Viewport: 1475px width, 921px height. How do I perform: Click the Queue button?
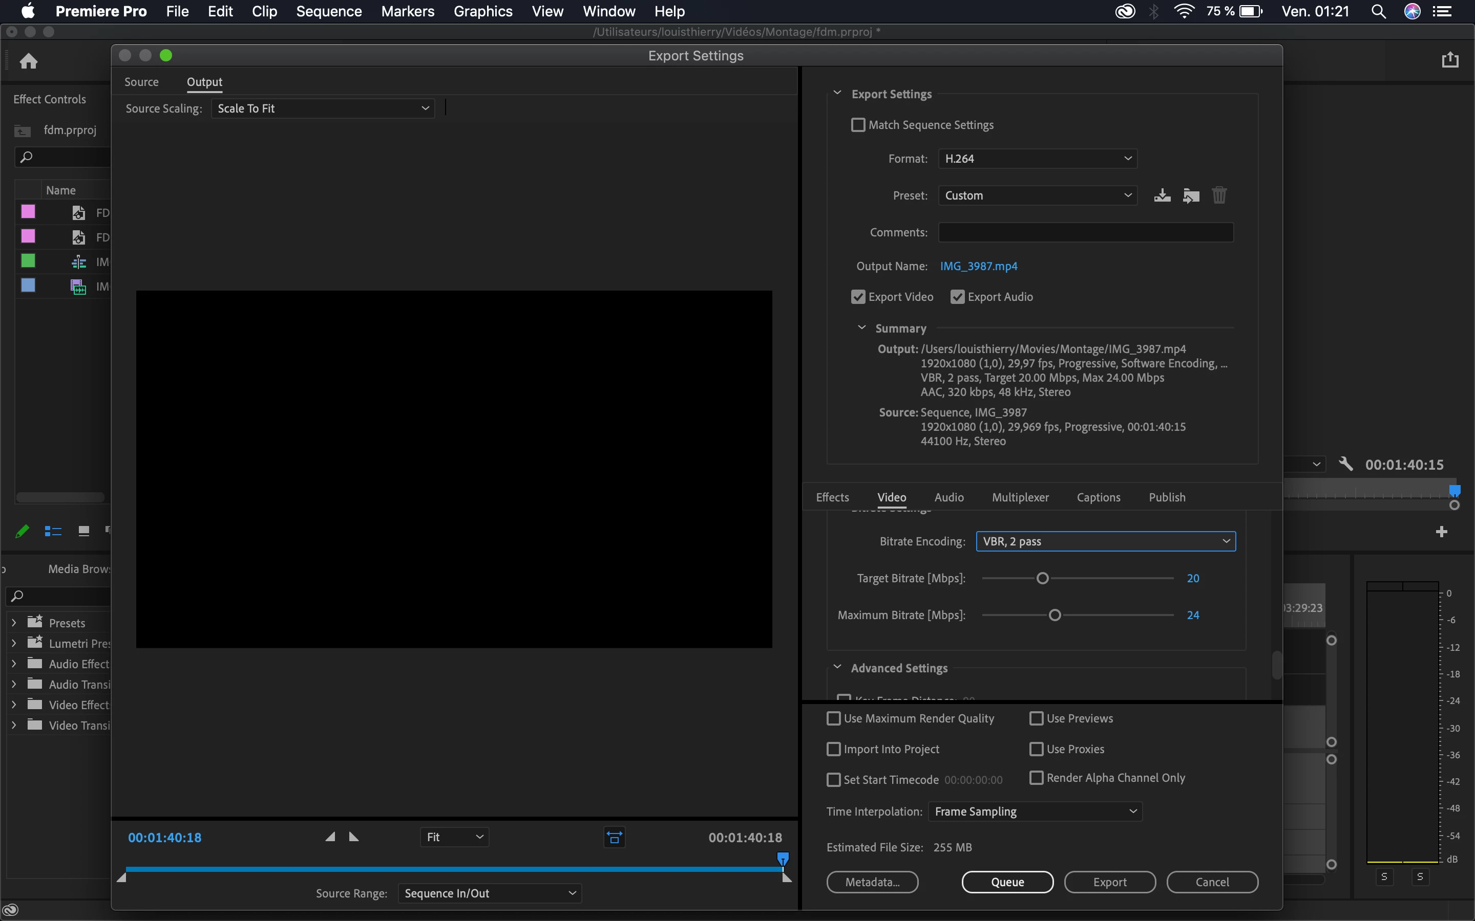pyautogui.click(x=1007, y=882)
